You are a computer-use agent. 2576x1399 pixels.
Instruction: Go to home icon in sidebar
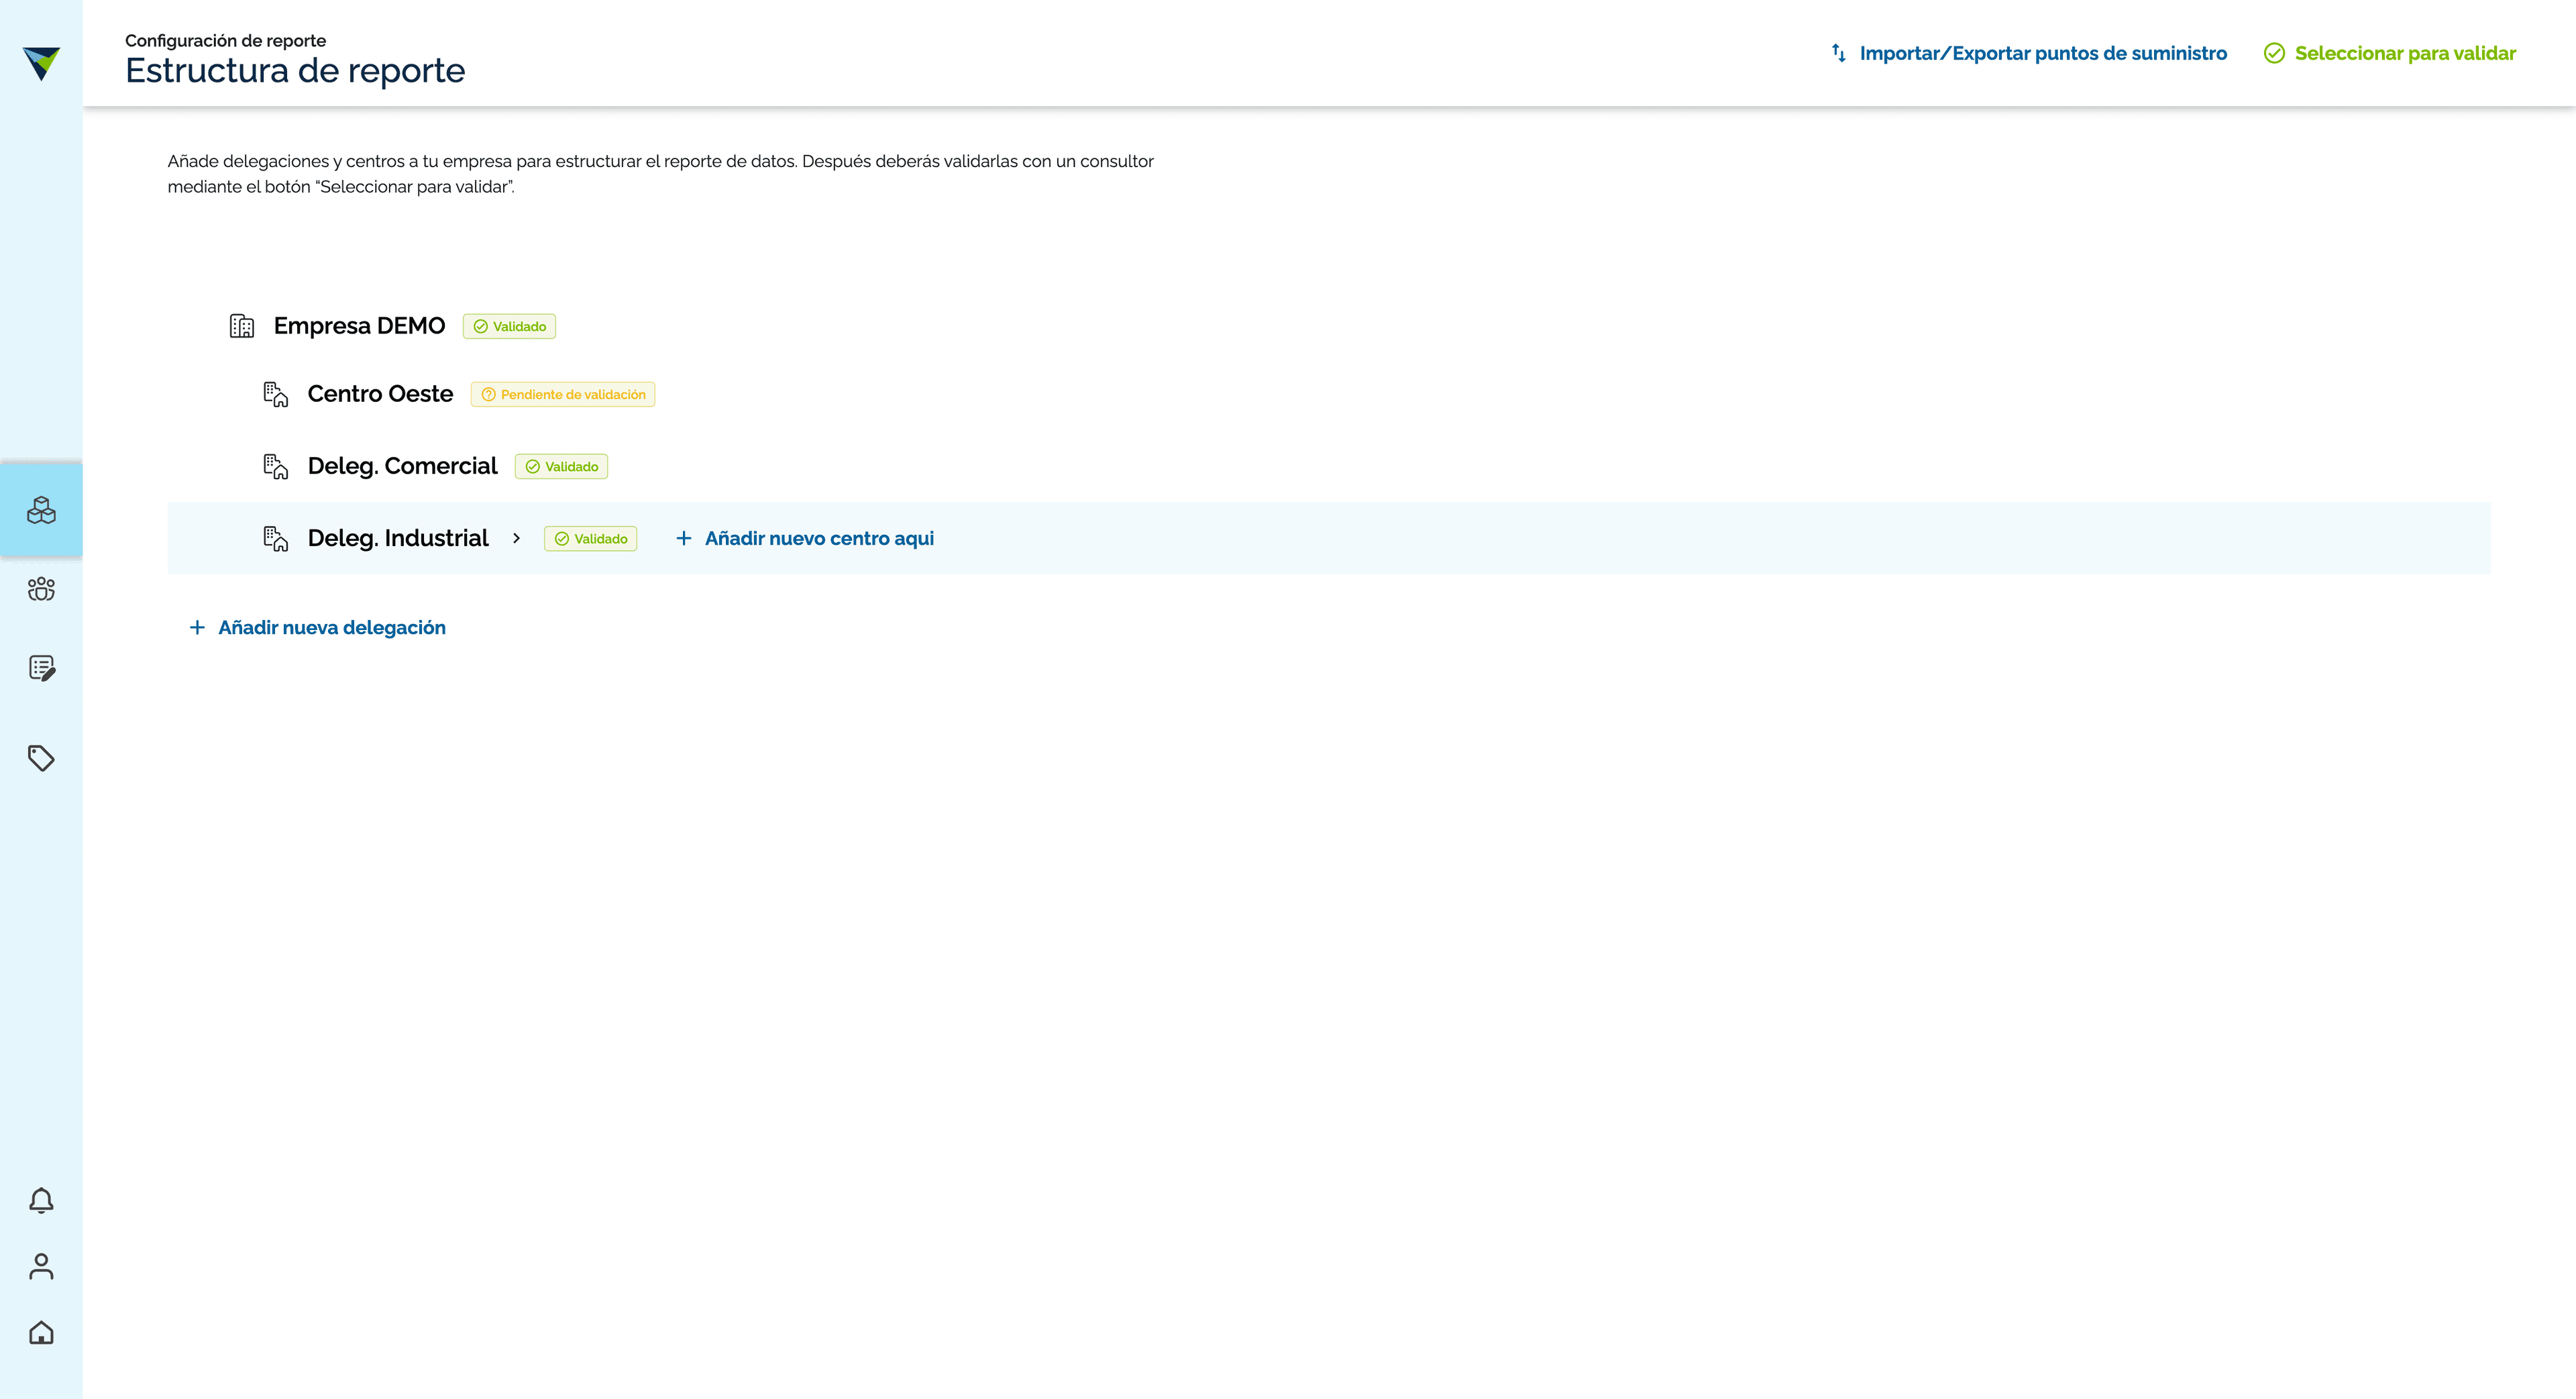pos(41,1333)
